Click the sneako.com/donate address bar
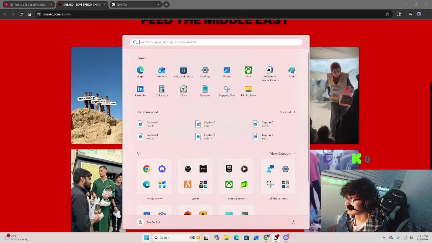 (x=213, y=14)
